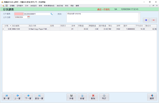Click the 單位 column header
This screenshot has height=103, width=159.
point(112,26)
